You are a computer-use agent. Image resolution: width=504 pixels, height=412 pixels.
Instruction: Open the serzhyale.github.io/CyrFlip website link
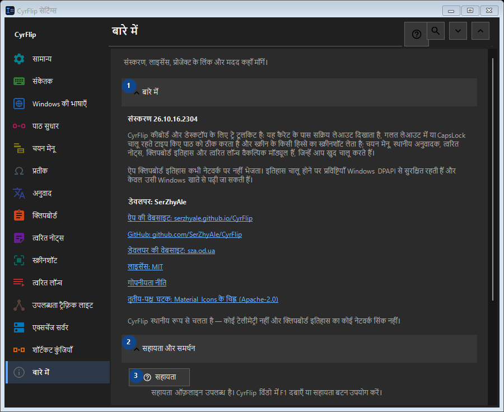click(x=190, y=218)
